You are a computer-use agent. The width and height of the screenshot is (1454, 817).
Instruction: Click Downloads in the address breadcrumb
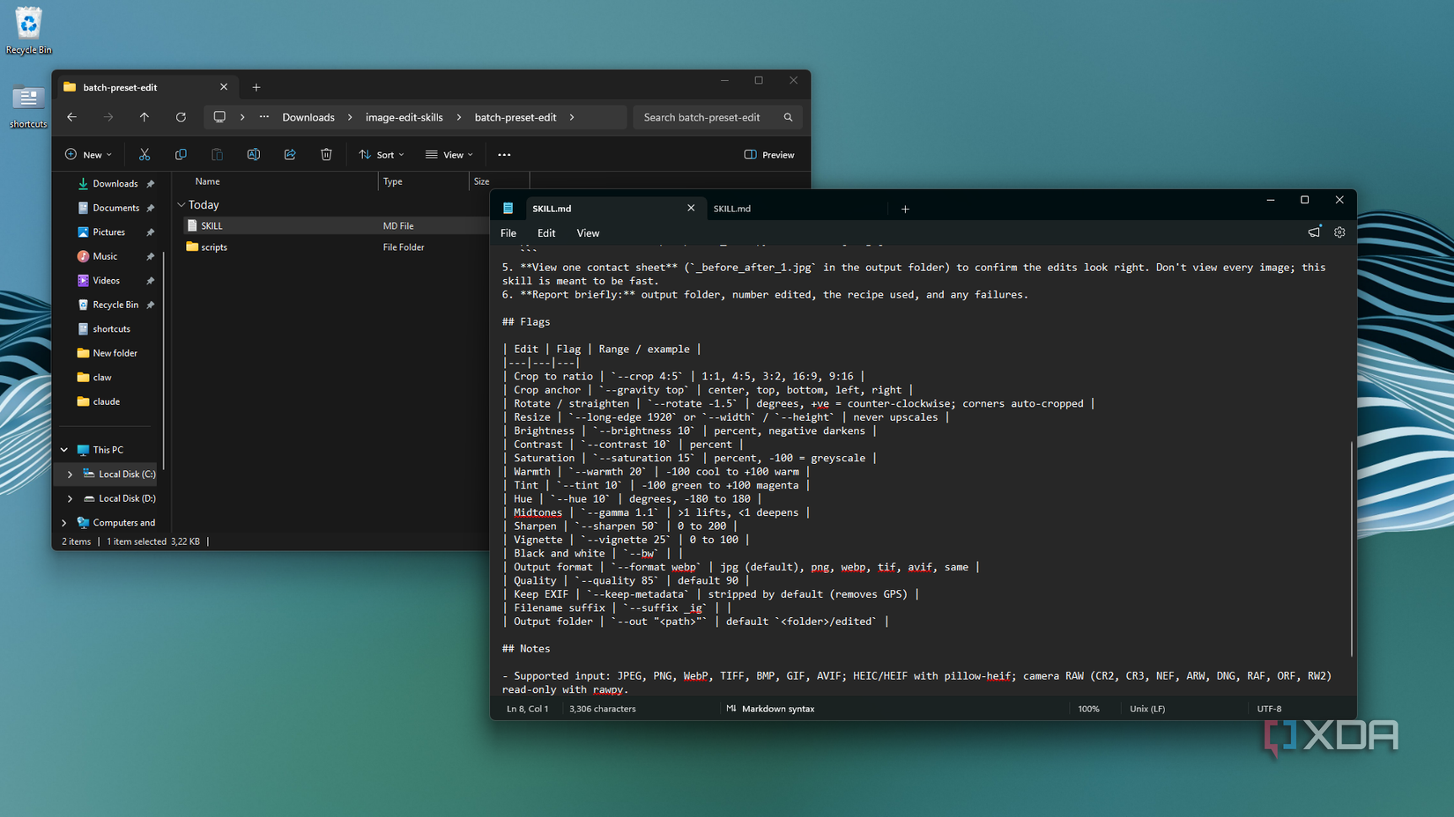tap(308, 117)
